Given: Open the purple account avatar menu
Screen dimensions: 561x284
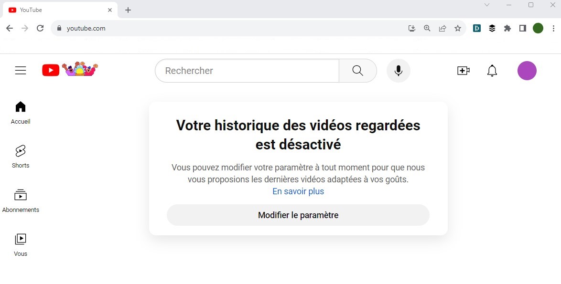Looking at the screenshot, I should (527, 71).
